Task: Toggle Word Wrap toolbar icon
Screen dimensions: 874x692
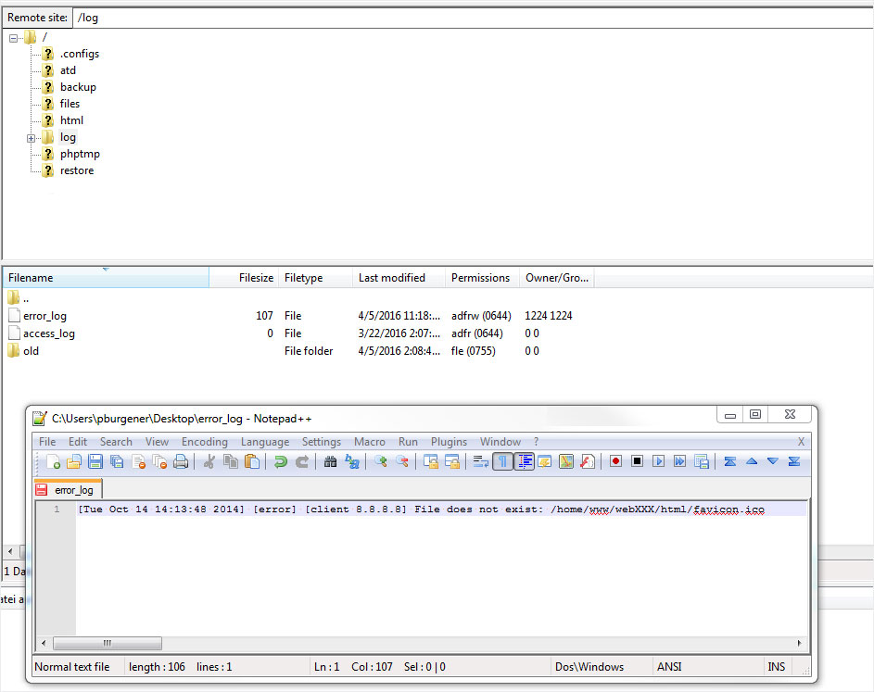Action: [480, 461]
